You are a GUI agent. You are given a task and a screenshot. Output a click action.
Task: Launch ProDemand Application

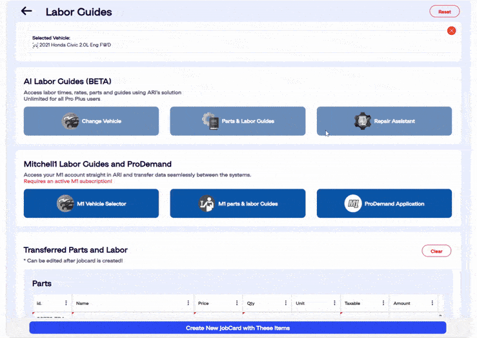point(384,204)
